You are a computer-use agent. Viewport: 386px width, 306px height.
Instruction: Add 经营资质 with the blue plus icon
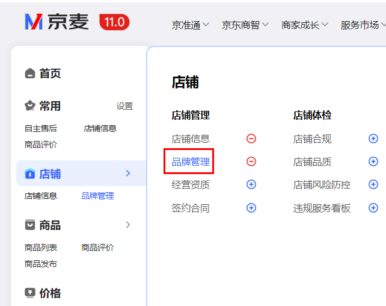click(x=251, y=184)
